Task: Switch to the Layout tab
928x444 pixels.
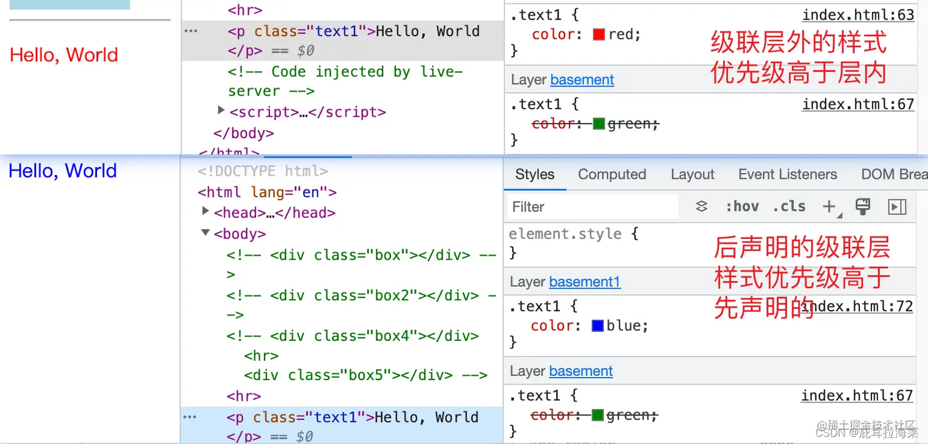Action: pos(692,174)
